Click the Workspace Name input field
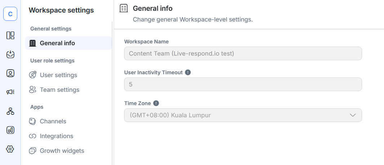 243,53
